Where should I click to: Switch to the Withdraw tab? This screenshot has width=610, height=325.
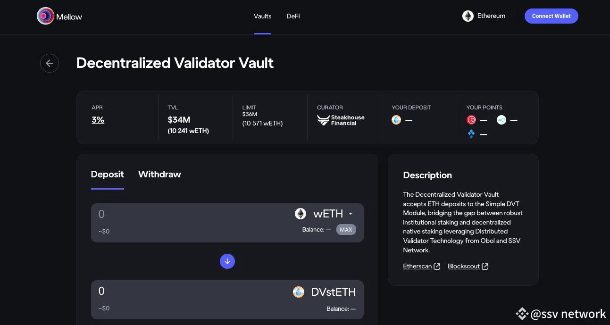pyautogui.click(x=159, y=174)
